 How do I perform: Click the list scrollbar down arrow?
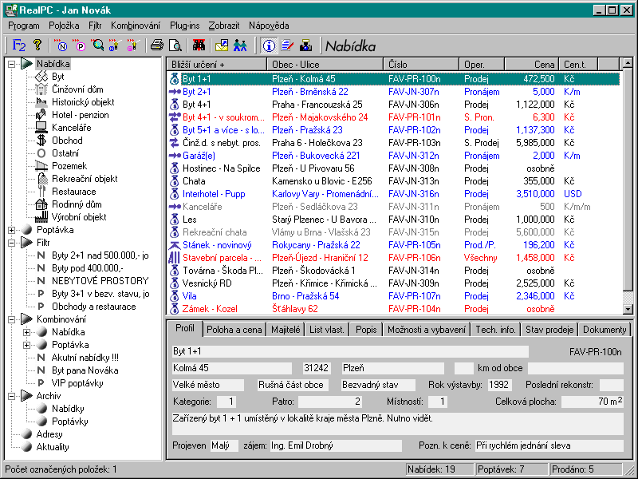pos(628,310)
